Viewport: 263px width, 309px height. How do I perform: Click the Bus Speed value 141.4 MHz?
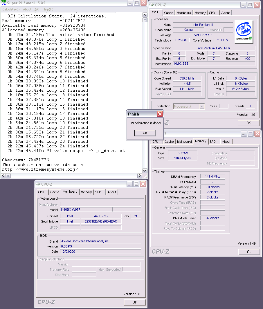tap(187, 89)
